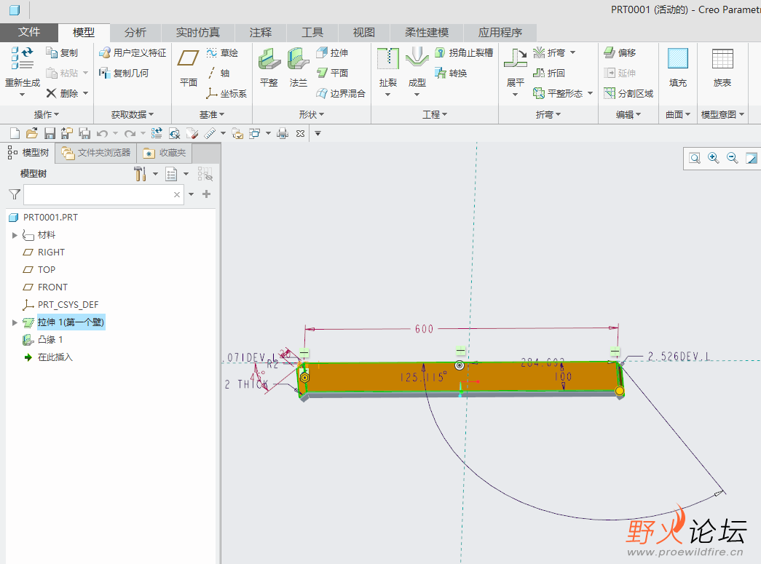Click the Print icon in quick toolbar
Viewport: 761px width, 564px height.
coord(283,133)
